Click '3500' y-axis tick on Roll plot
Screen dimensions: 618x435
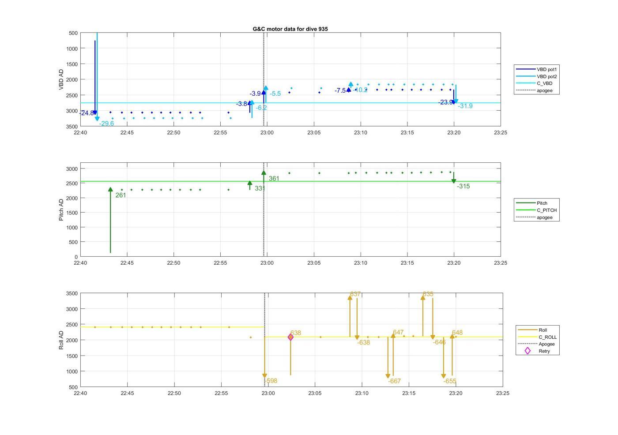(x=72, y=293)
